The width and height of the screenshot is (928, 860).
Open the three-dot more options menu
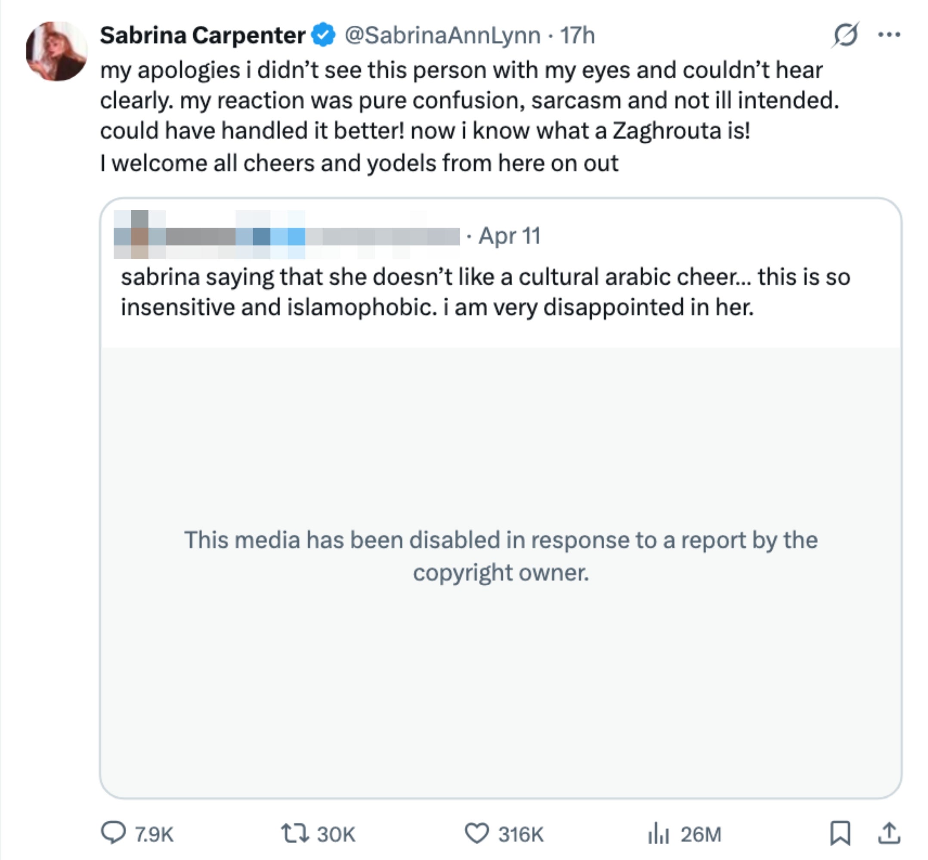tap(889, 35)
